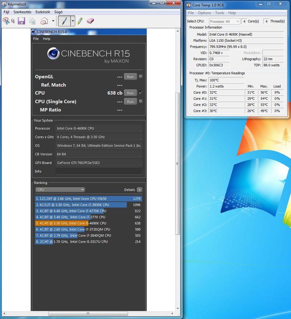The width and height of the screenshot is (291, 319).
Task: Select the yellow Highlighter tool
Action: coord(80,21)
